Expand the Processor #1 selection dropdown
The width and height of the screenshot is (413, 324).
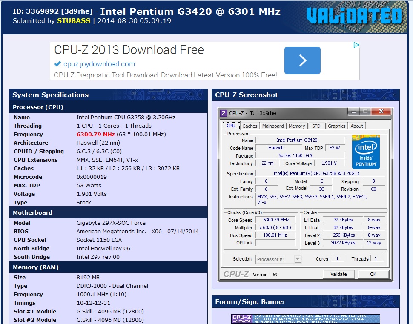pyautogui.click(x=298, y=259)
